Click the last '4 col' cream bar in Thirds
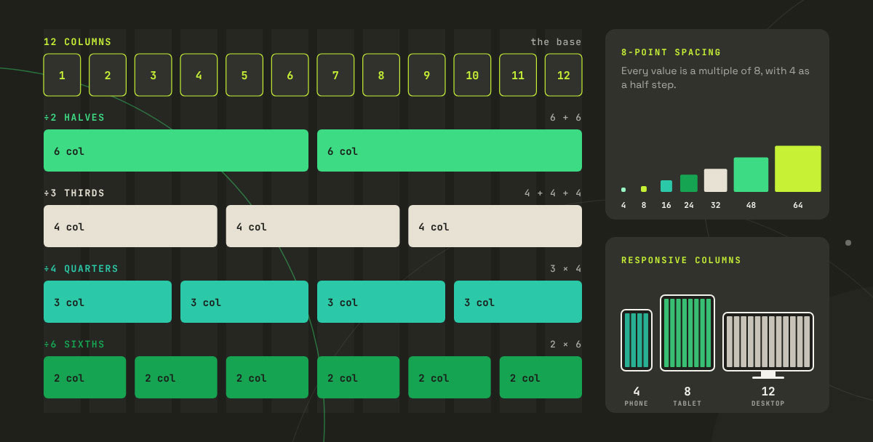The image size is (873, 442). pos(495,226)
